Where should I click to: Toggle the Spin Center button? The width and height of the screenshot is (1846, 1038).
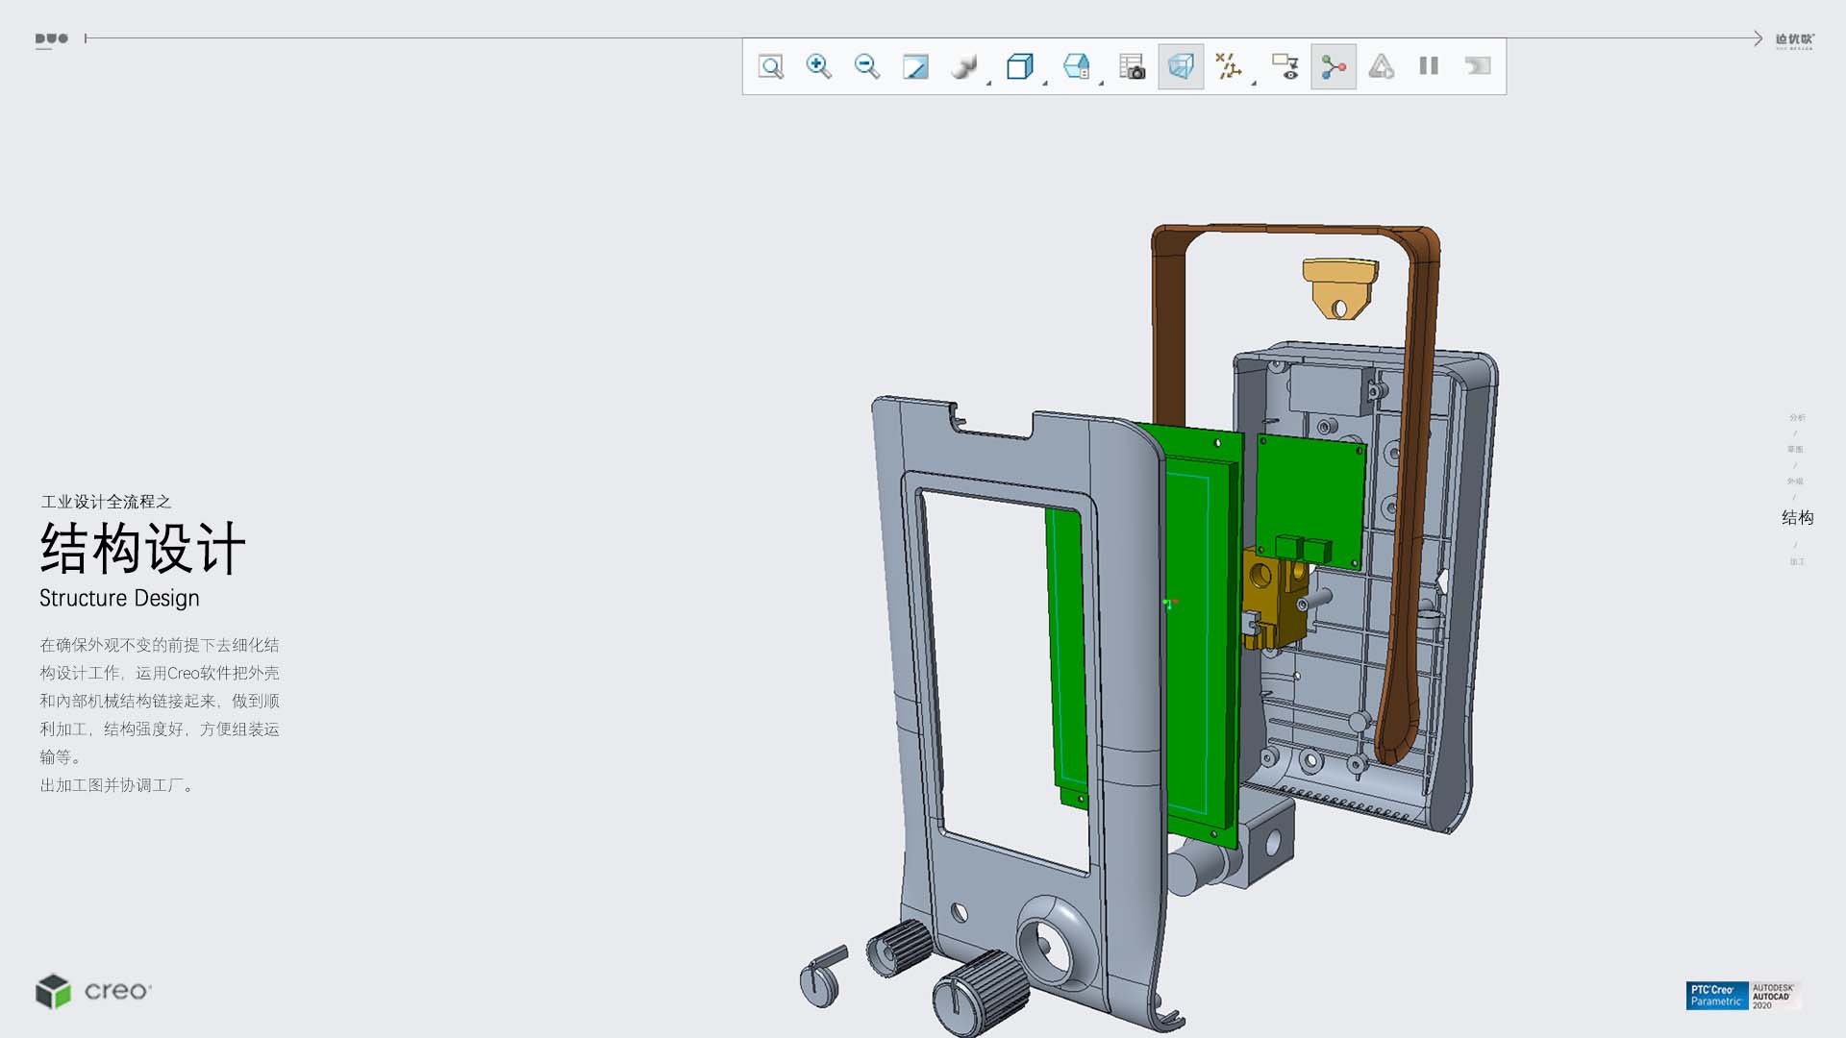[1334, 66]
